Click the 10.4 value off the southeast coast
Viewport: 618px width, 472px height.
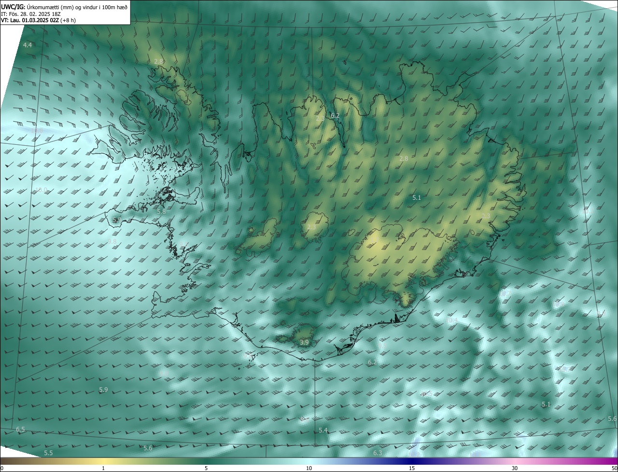coord(452,320)
